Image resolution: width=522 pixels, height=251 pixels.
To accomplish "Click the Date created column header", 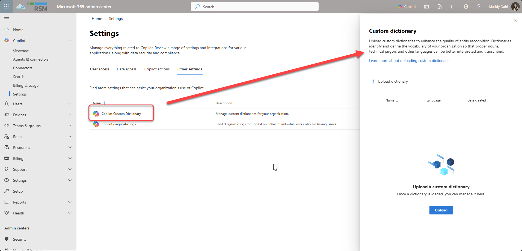I will tap(476, 100).
